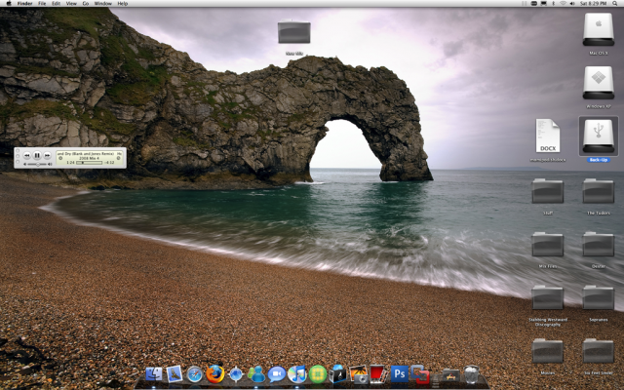Skip to next track in mini player
Screen dimensions: 624x390
coord(47,155)
